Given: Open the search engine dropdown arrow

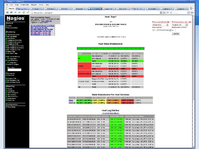Looking at the screenshot, I should coord(188,13).
